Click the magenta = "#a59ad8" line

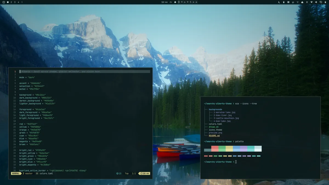click(31, 141)
